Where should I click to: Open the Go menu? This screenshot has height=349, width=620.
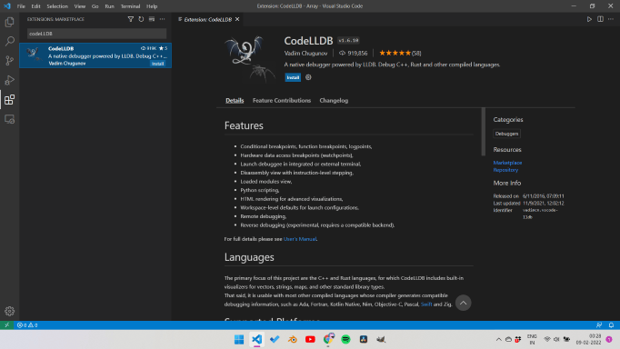click(x=95, y=6)
